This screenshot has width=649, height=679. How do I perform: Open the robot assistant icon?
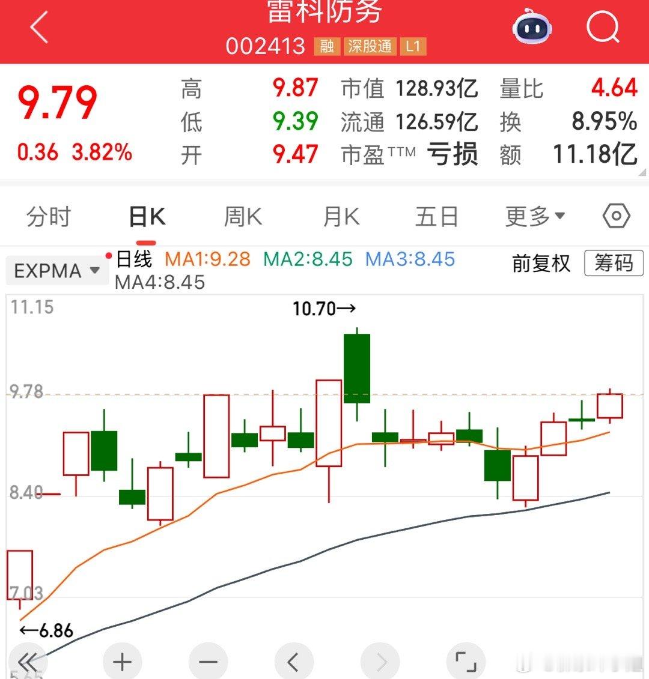[x=532, y=26]
